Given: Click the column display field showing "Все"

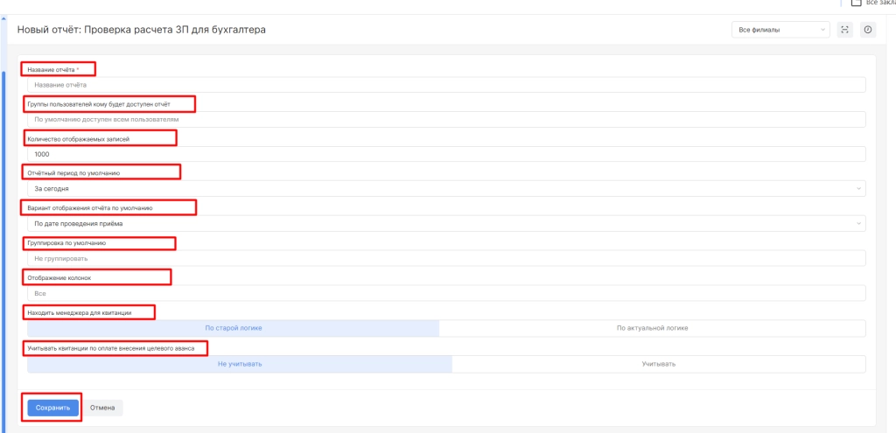Looking at the screenshot, I should pyautogui.click(x=446, y=294).
